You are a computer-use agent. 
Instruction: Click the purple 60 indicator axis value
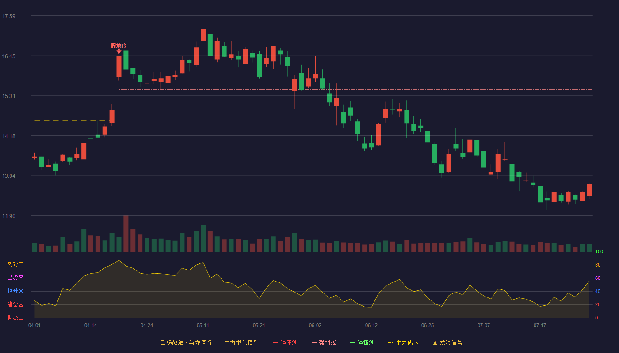tap(598, 278)
